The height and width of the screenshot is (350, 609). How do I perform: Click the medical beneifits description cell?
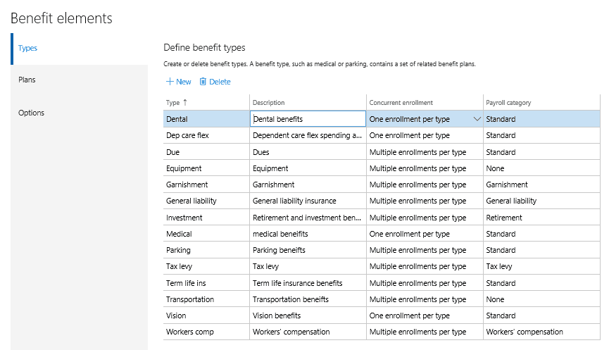(308, 234)
